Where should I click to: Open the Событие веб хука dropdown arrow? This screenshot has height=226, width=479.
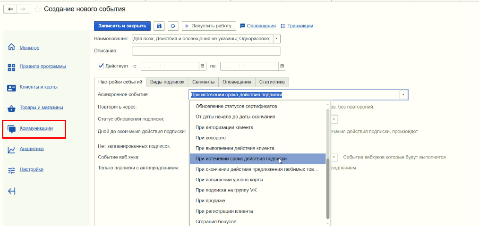[x=334, y=157]
